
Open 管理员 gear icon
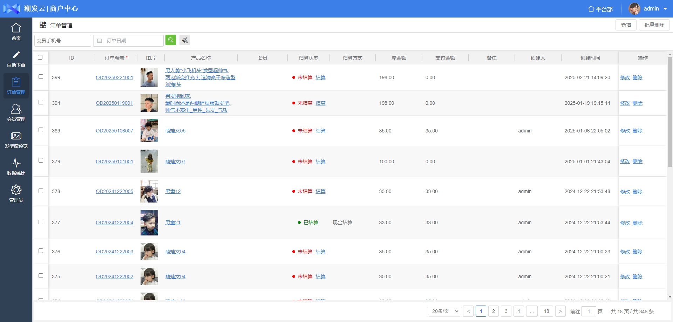[16, 190]
